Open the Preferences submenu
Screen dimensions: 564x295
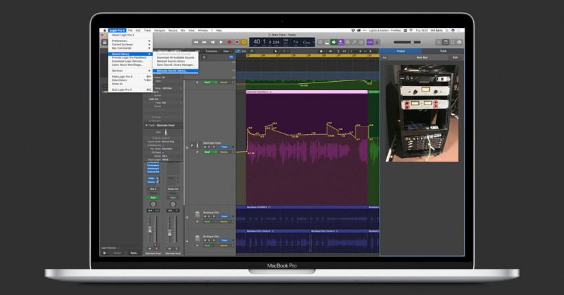point(120,41)
